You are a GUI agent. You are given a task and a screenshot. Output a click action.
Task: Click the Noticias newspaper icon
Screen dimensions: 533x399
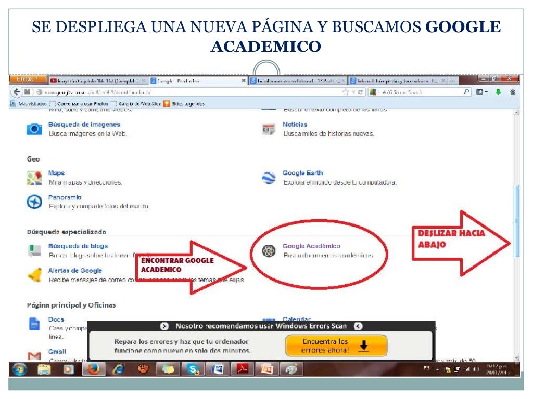coord(269,129)
